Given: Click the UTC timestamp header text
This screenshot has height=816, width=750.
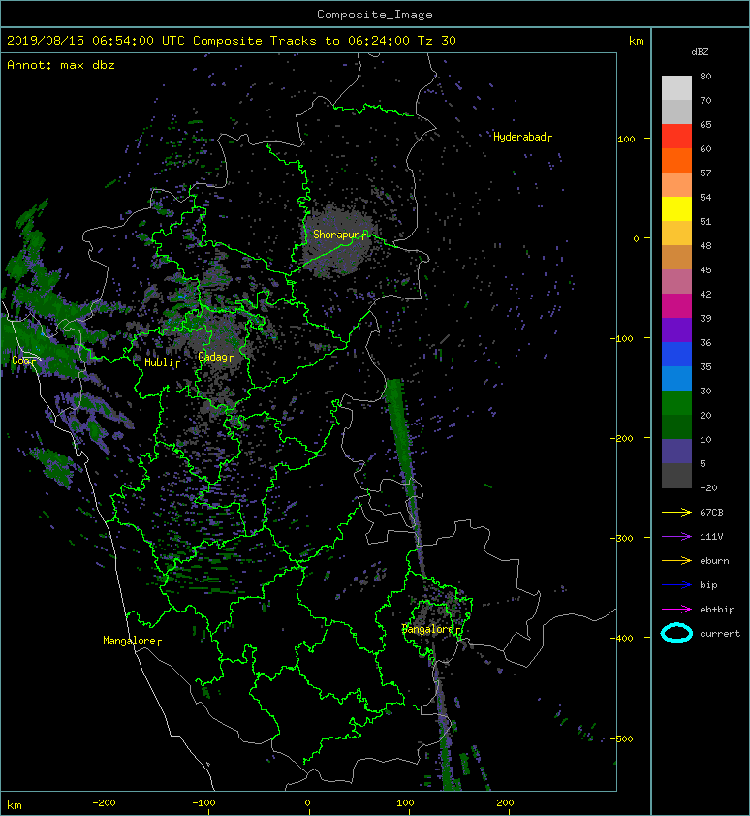Looking at the screenshot, I should click(231, 41).
